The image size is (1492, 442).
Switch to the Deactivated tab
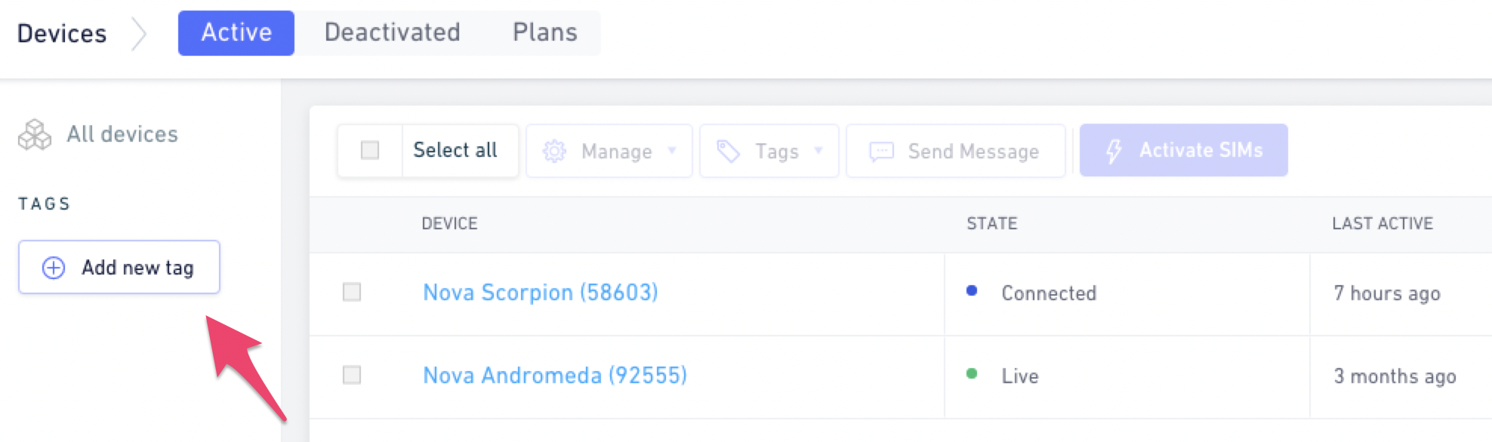pos(393,32)
